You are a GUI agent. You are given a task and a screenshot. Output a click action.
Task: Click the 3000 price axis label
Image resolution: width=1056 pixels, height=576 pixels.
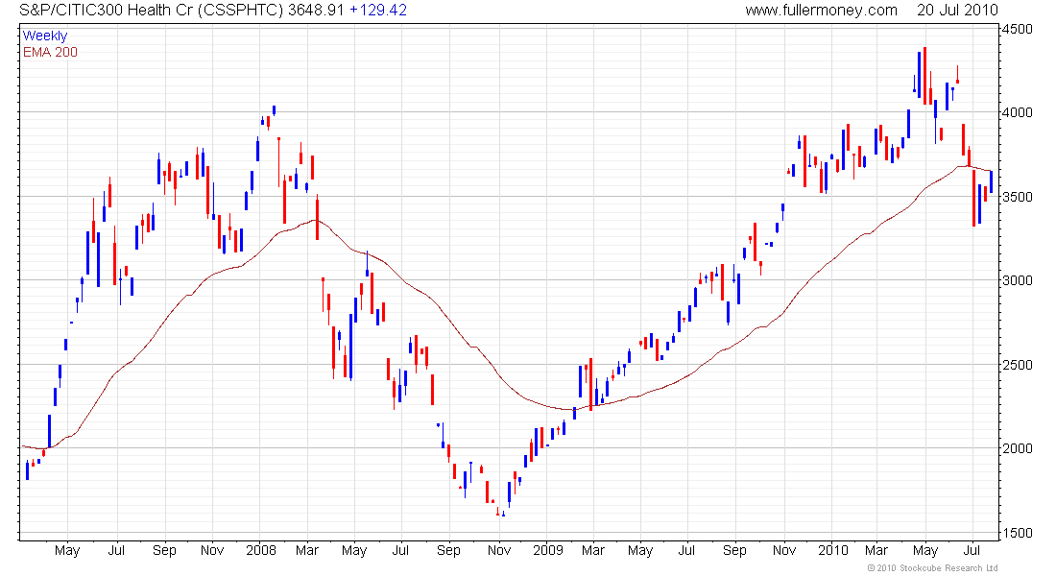(x=1017, y=280)
